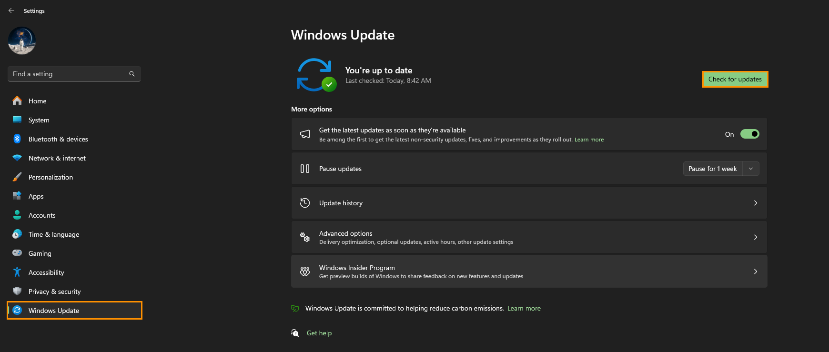The image size is (829, 352).
Task: Click the Gaming controller icon
Action: (x=17, y=253)
